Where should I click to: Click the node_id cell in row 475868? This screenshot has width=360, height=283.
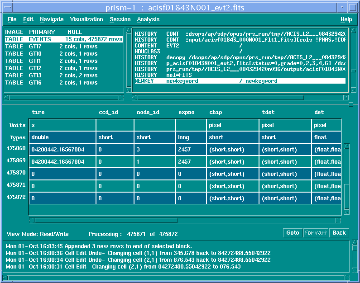coord(154,149)
